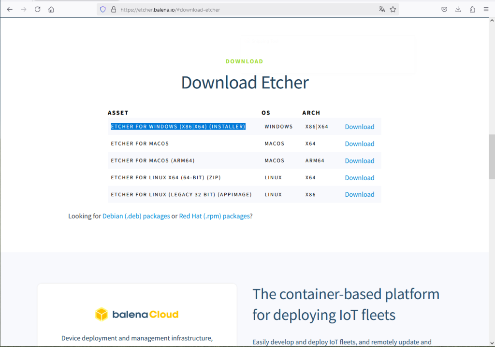Click WINDOWS in the OS column

[x=279, y=127]
